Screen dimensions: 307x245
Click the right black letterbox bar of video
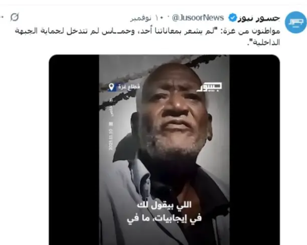coord(254,150)
